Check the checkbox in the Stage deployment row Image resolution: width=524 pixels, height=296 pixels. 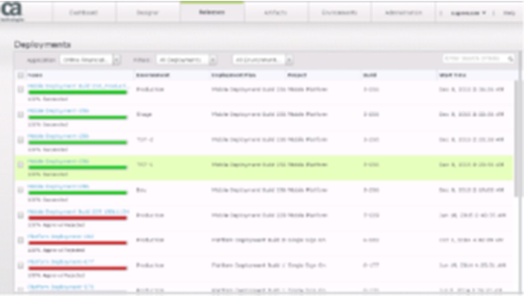coord(21,115)
